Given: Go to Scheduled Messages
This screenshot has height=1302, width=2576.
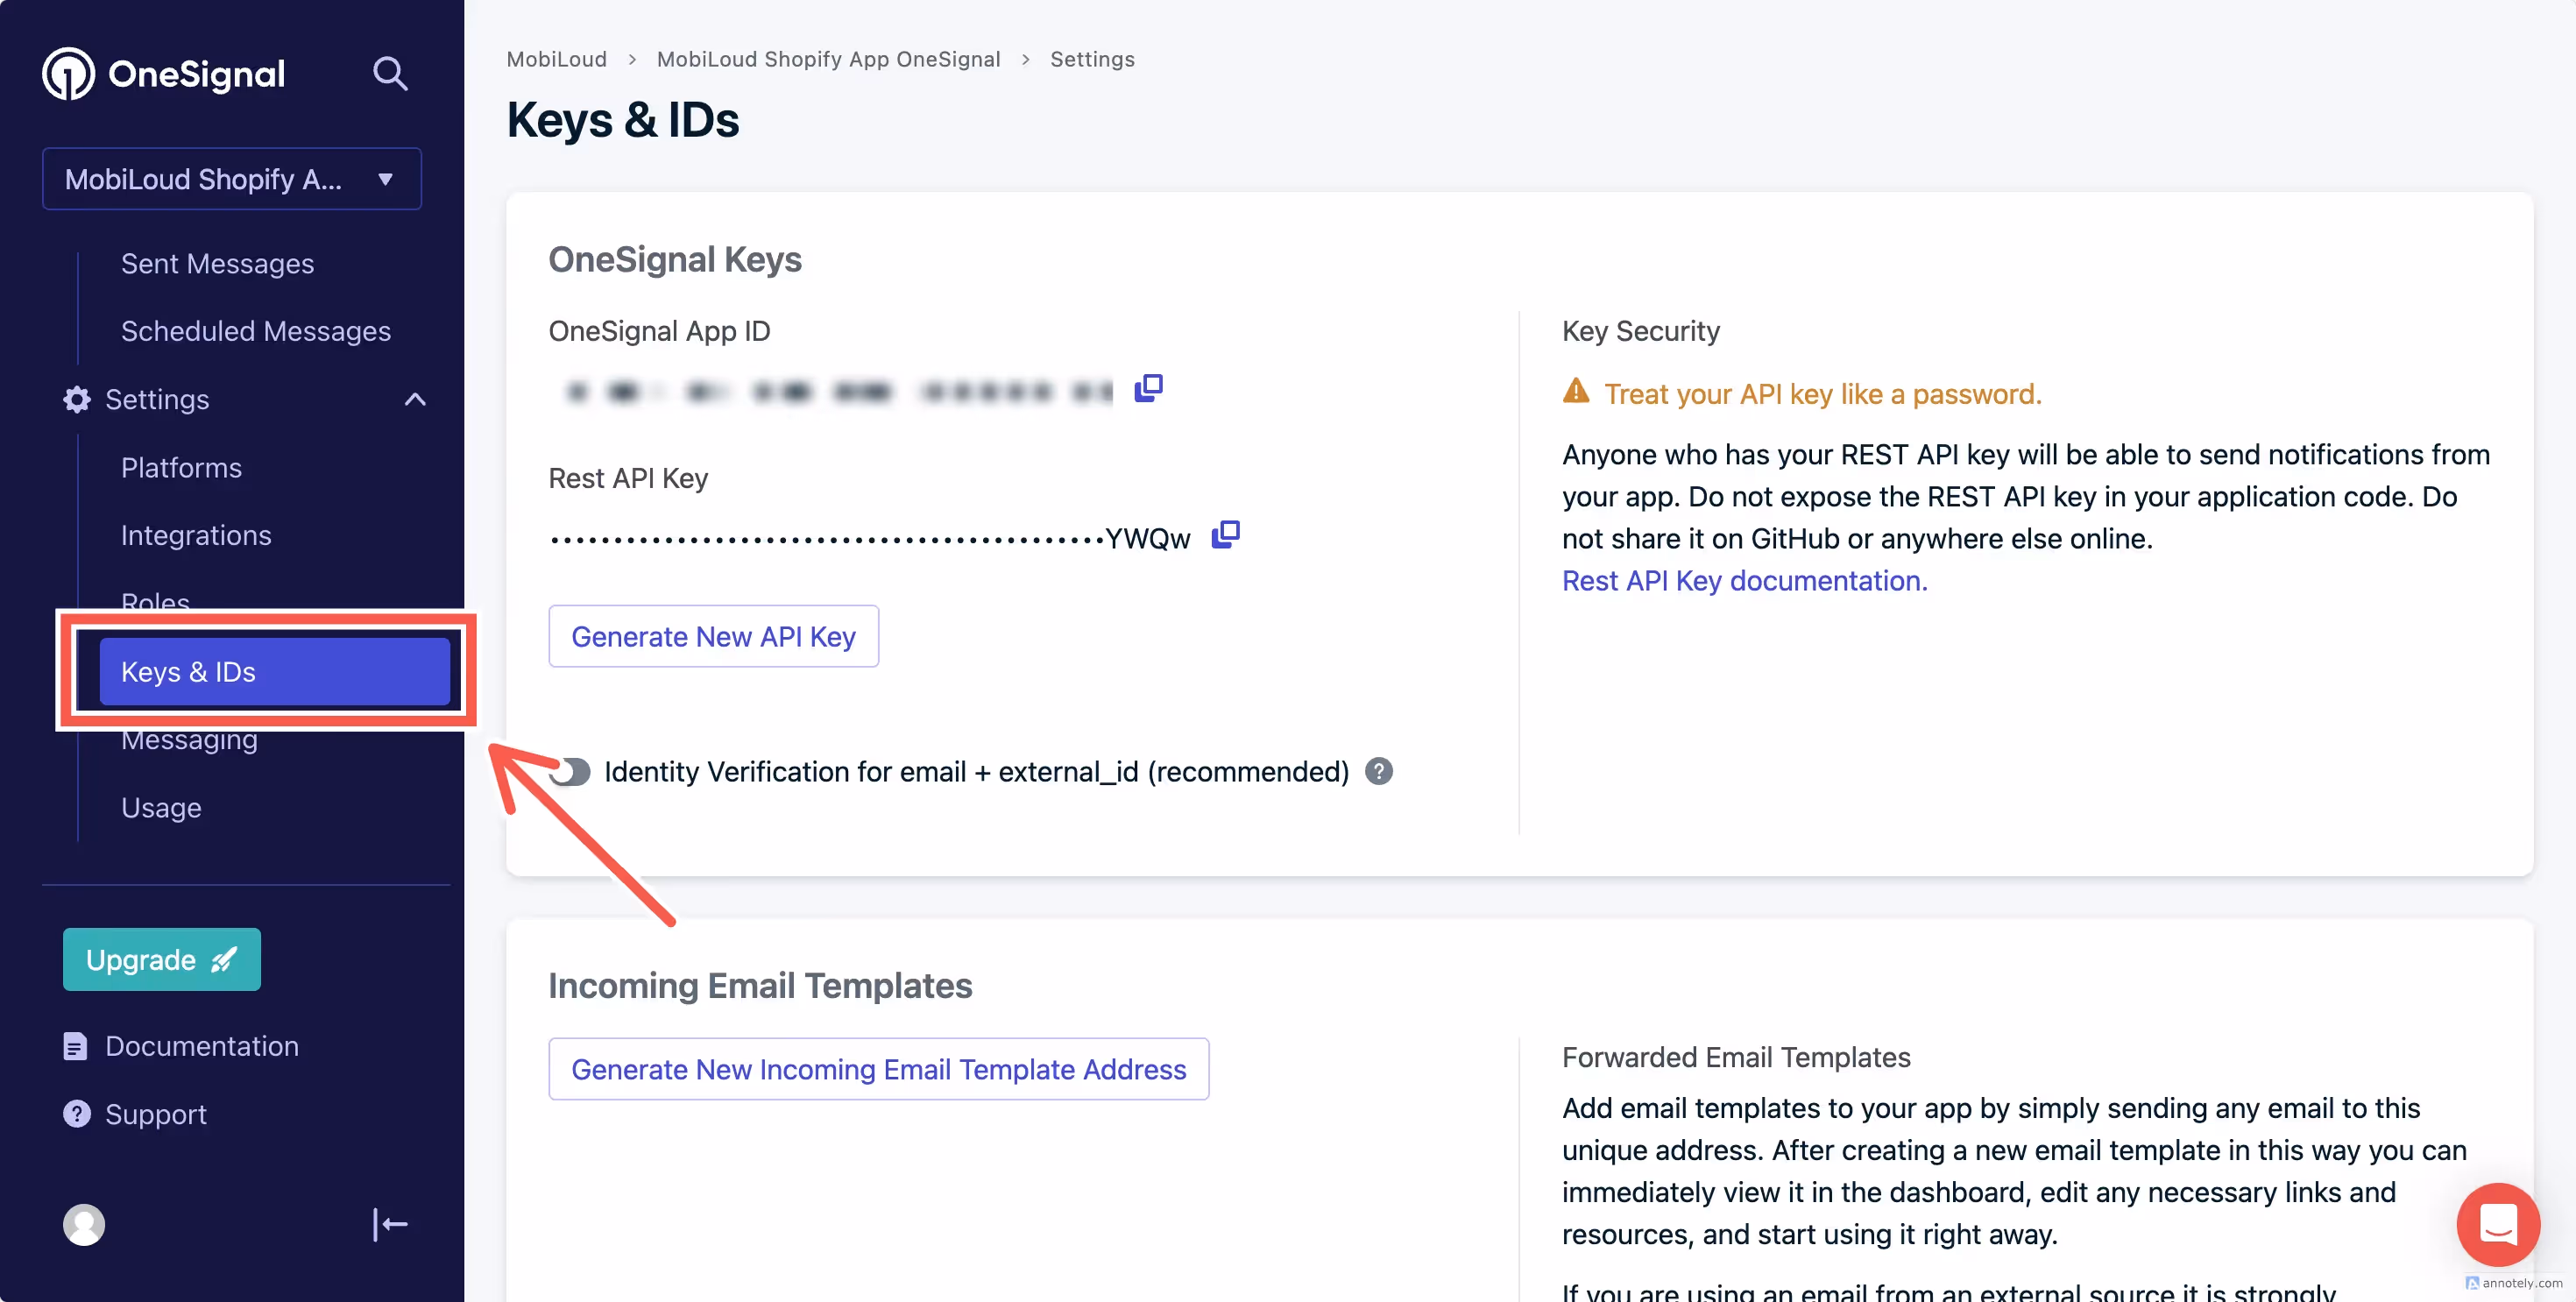Looking at the screenshot, I should [255, 331].
